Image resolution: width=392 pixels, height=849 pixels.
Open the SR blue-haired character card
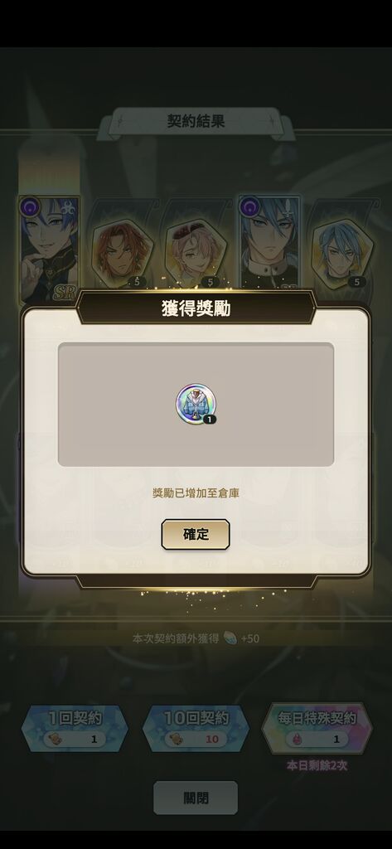[49, 249]
